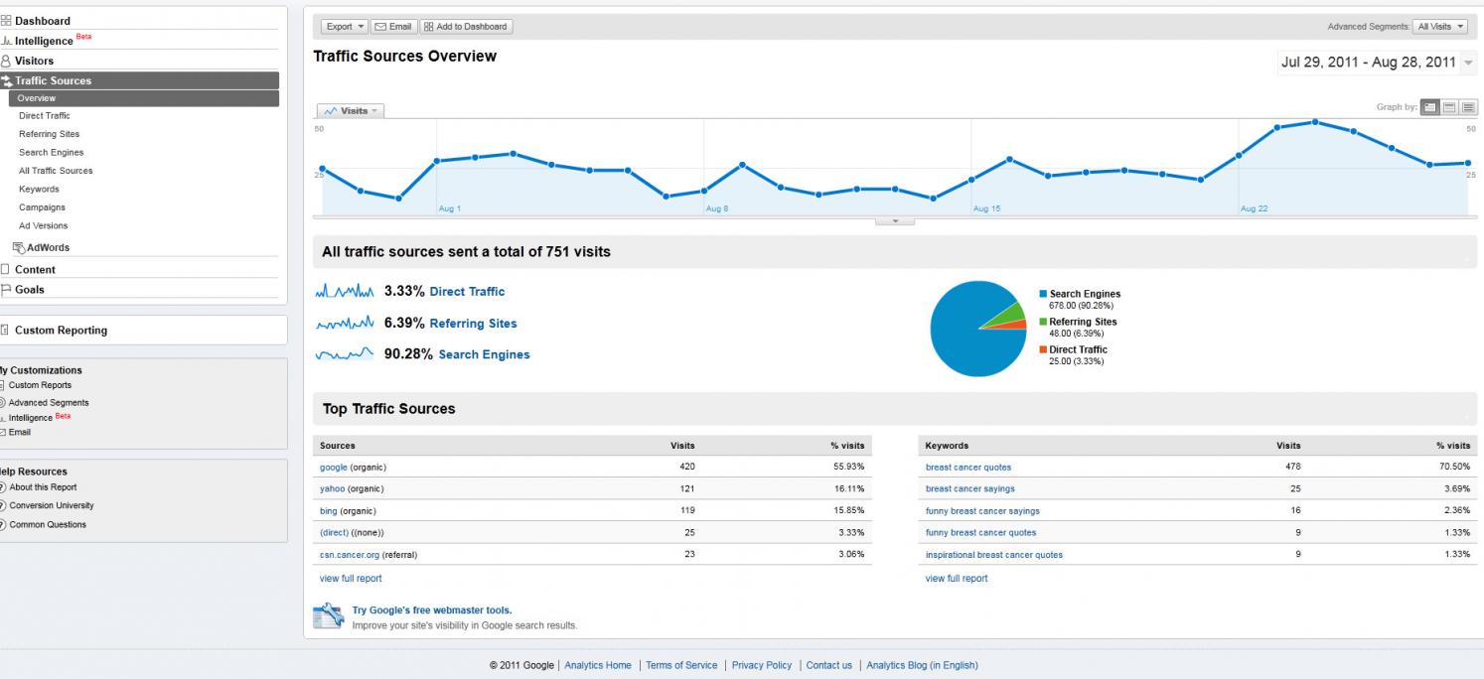The image size is (1484, 679).
Task: Click orange Direct Traffic legend swatch
Action: [1042, 349]
